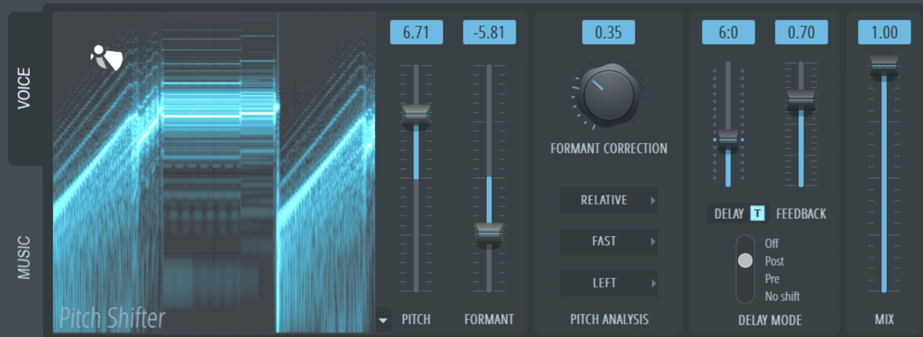Click the FORMANT CORRECTION label
The width and height of the screenshot is (923, 337).
pos(609,149)
